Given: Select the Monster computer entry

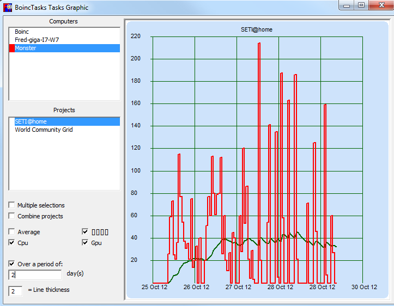Looking at the screenshot, I should click(67, 48).
